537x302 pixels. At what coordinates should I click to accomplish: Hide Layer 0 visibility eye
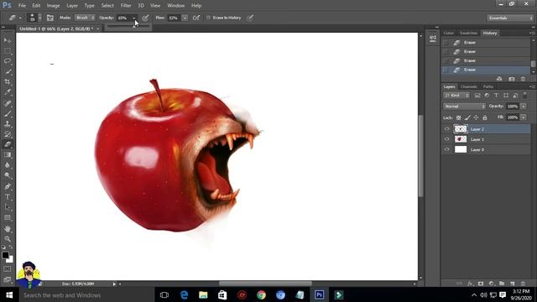[x=446, y=149]
